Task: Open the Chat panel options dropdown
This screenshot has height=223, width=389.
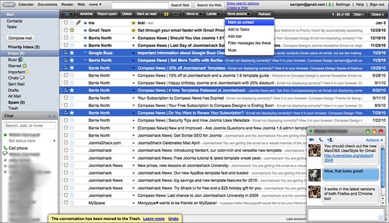Action: [x=49, y=116]
